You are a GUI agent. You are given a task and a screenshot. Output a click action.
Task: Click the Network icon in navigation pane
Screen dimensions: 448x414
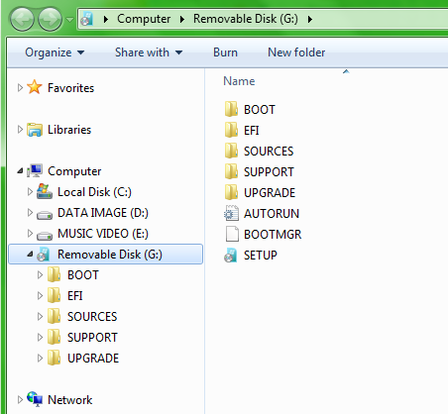pos(35,399)
